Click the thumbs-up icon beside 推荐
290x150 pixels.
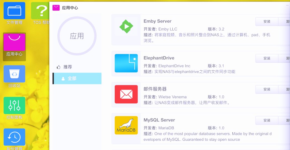59,67
